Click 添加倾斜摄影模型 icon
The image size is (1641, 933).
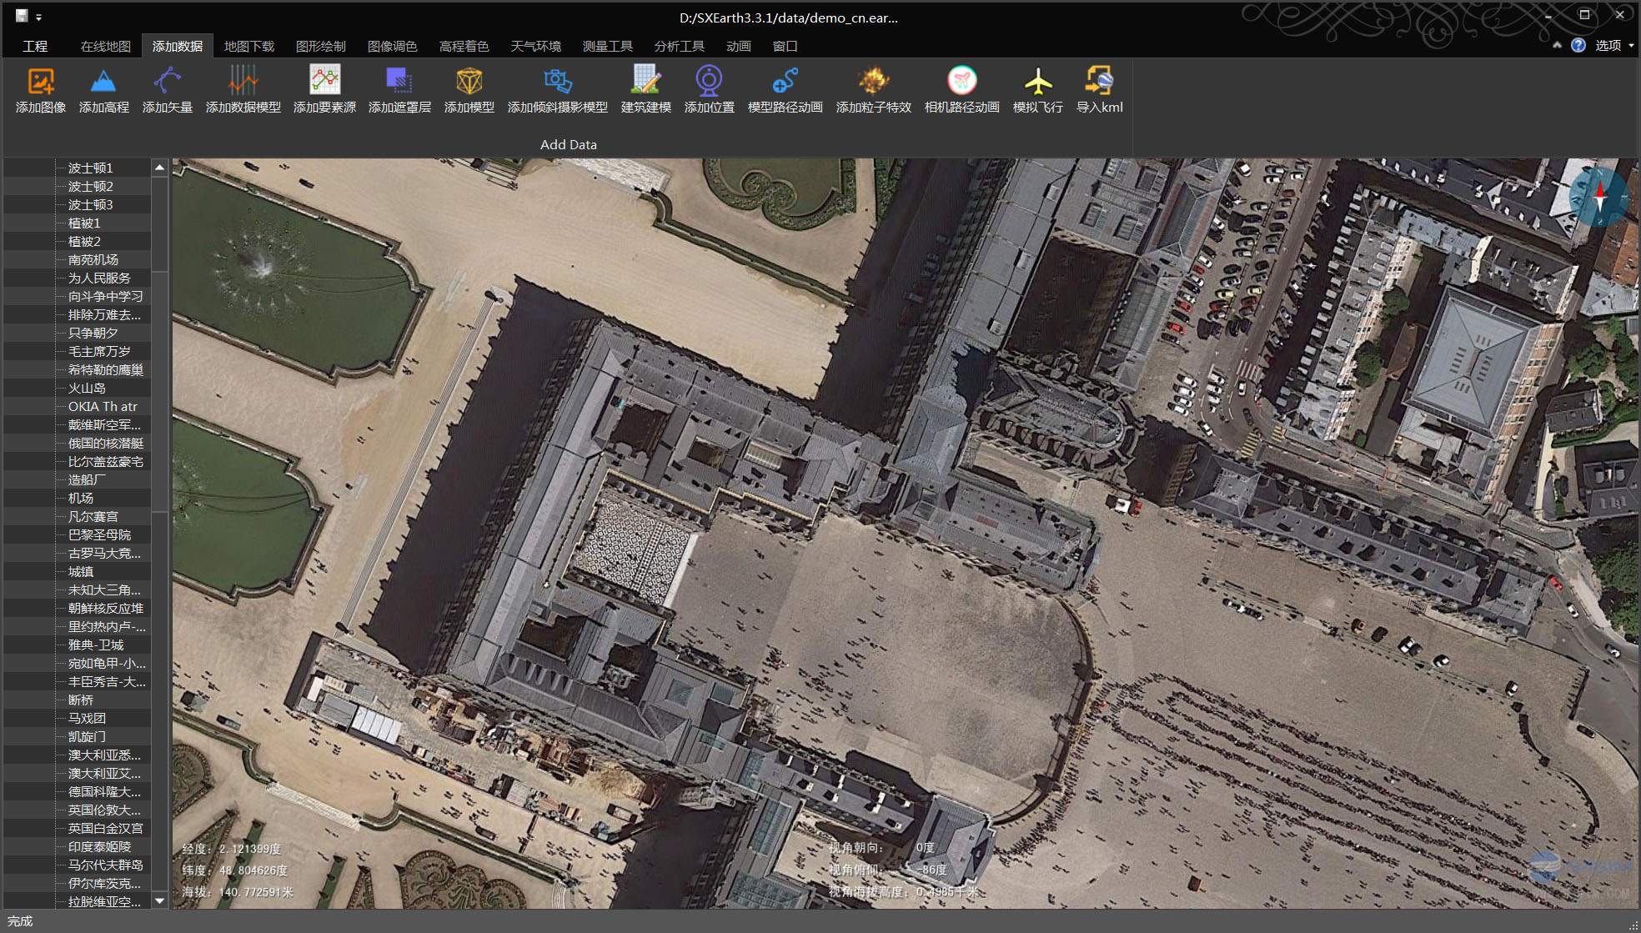[557, 90]
